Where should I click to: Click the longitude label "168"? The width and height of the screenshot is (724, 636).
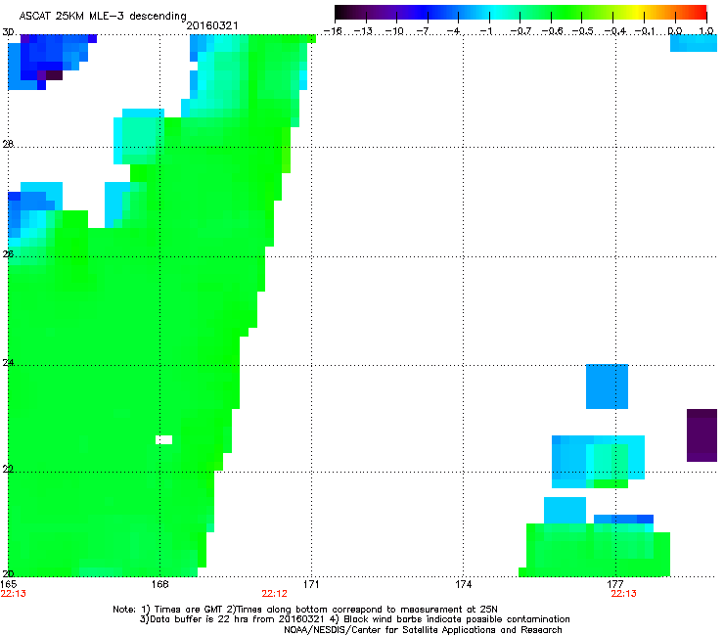pos(159,584)
